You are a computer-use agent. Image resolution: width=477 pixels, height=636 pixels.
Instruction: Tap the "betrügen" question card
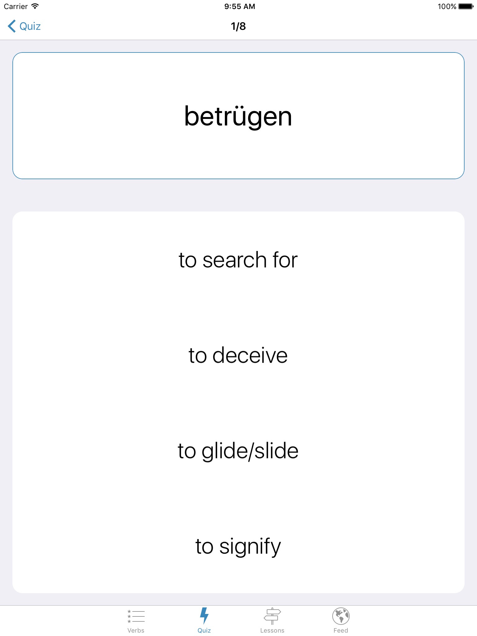(x=238, y=116)
